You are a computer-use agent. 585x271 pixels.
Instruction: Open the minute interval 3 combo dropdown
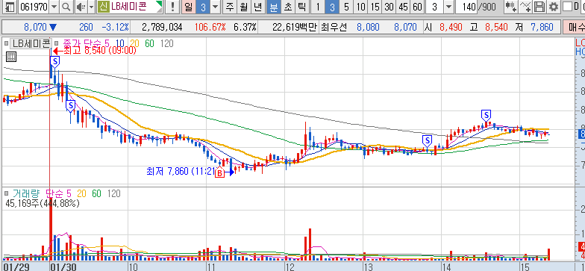[x=448, y=7]
